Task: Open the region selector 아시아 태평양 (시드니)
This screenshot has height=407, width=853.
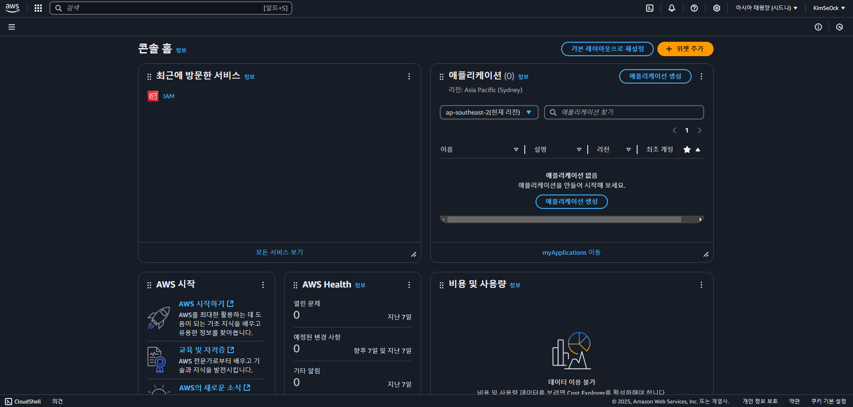Action: (x=767, y=8)
